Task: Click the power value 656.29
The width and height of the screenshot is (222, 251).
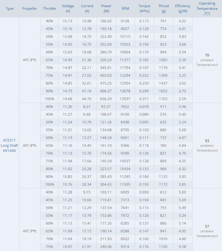Action: pyautogui.click(x=106, y=98)
